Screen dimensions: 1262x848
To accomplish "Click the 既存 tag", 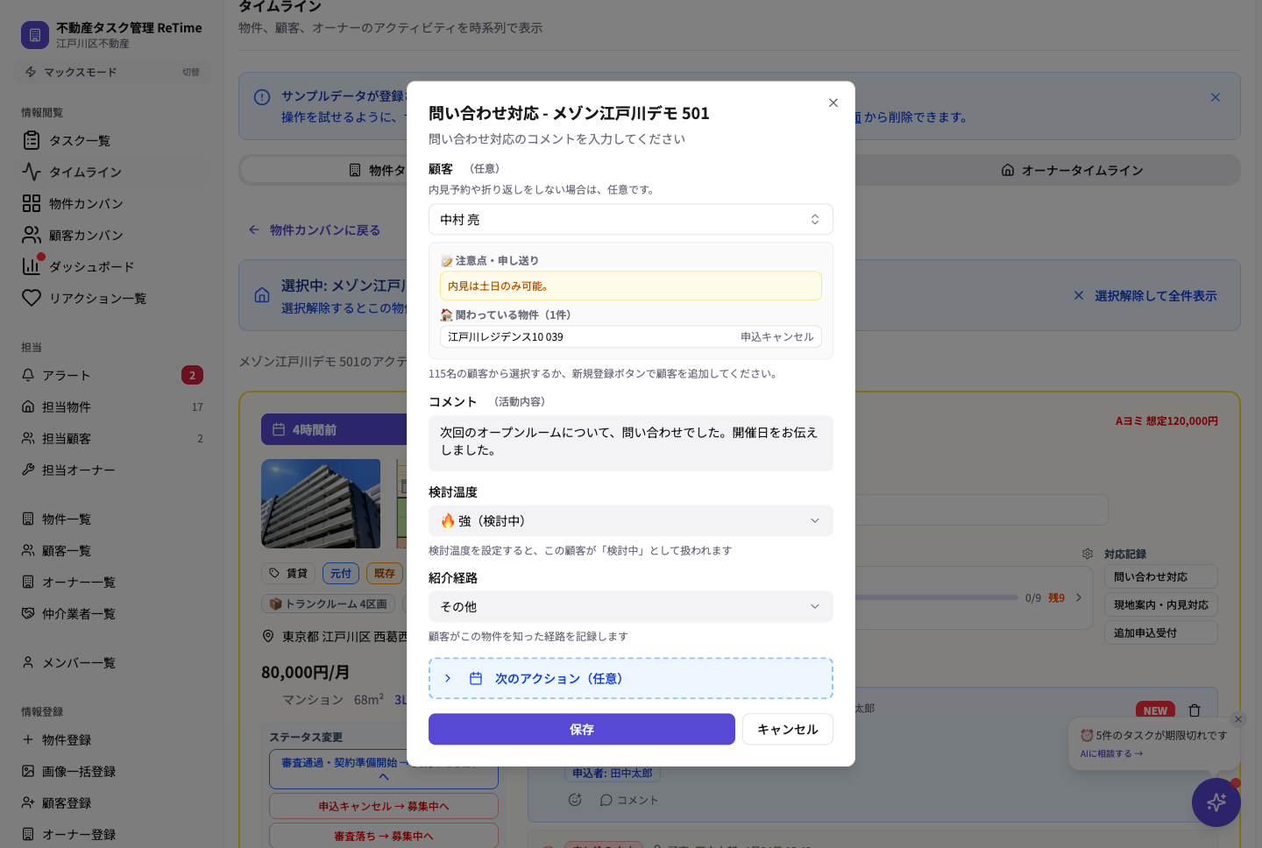I will 385,574.
